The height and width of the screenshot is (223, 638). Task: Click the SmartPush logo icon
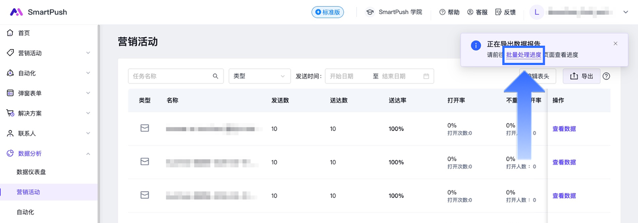pyautogui.click(x=16, y=12)
